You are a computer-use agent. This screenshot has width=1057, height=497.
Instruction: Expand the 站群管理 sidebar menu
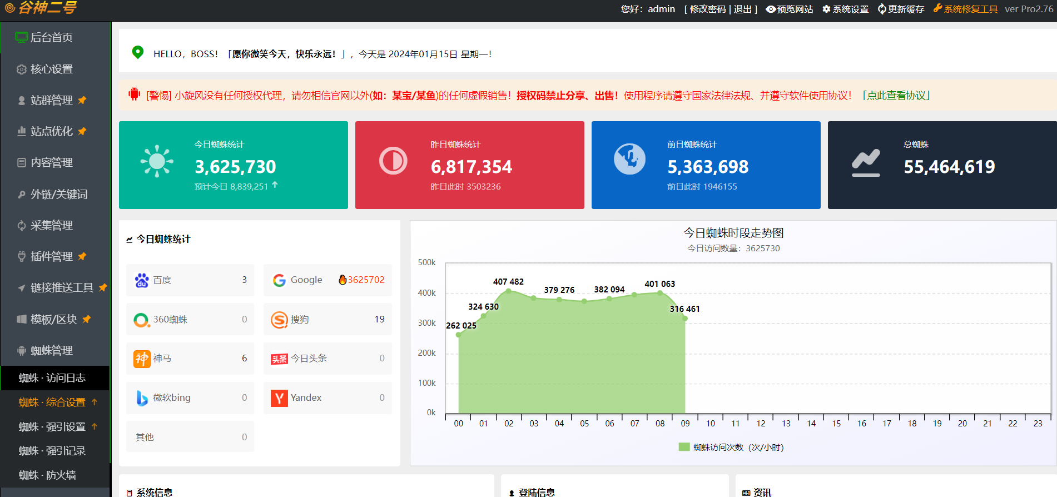51,100
